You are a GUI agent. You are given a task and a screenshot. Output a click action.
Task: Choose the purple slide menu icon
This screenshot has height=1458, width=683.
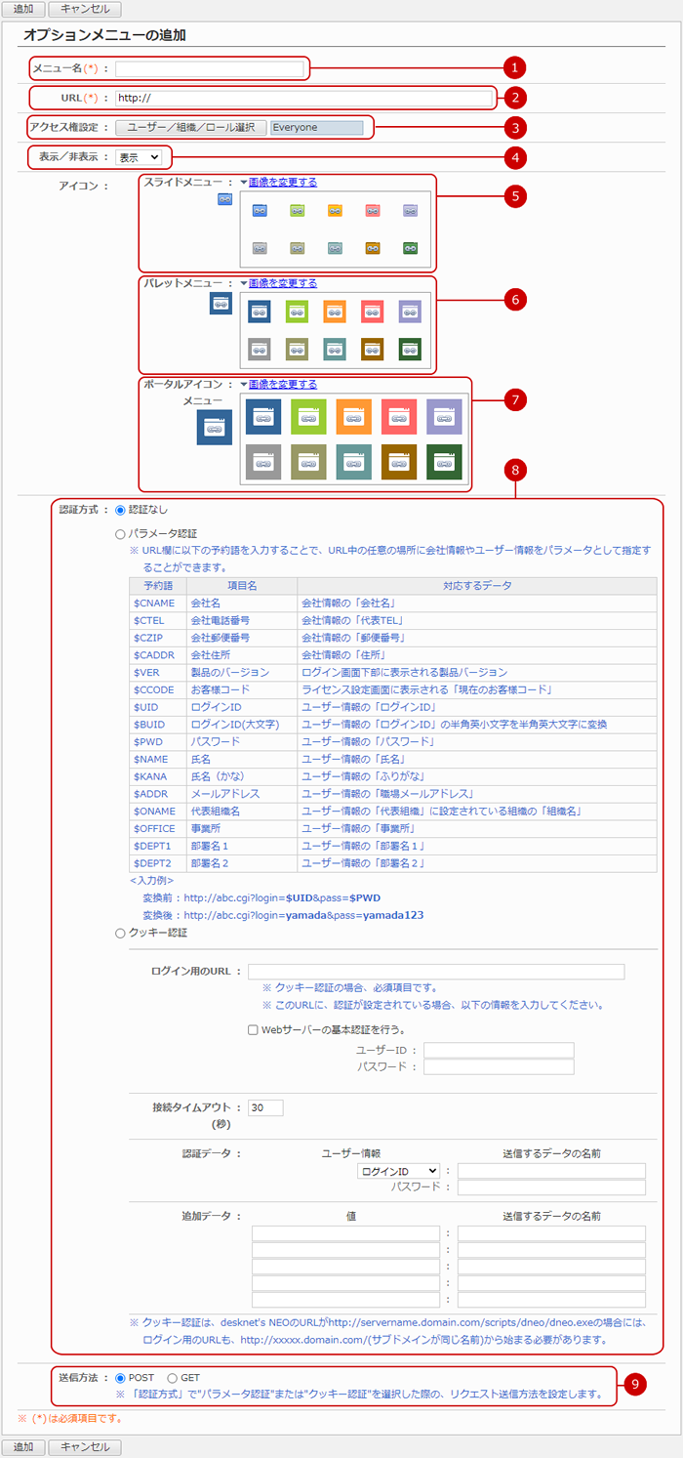point(411,210)
